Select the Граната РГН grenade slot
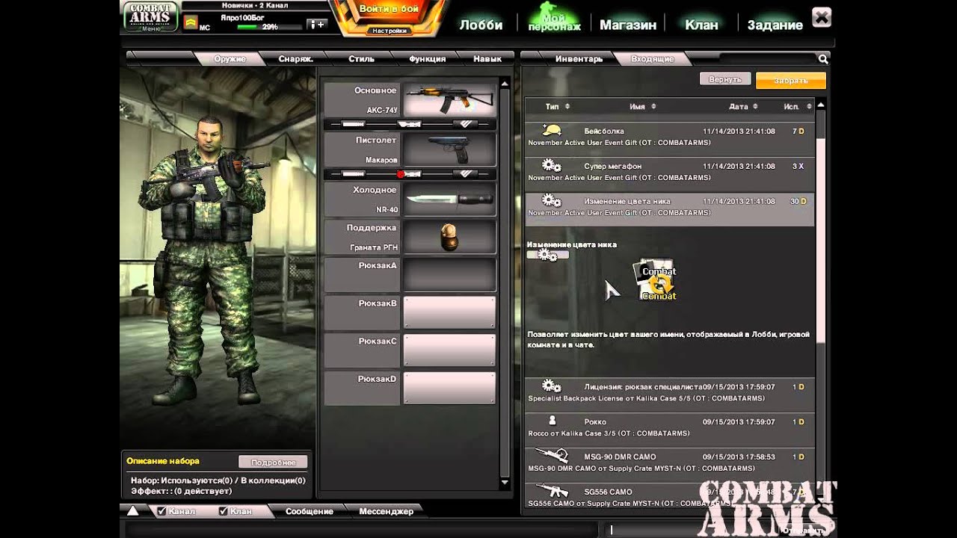This screenshot has width=957, height=538. 449,237
